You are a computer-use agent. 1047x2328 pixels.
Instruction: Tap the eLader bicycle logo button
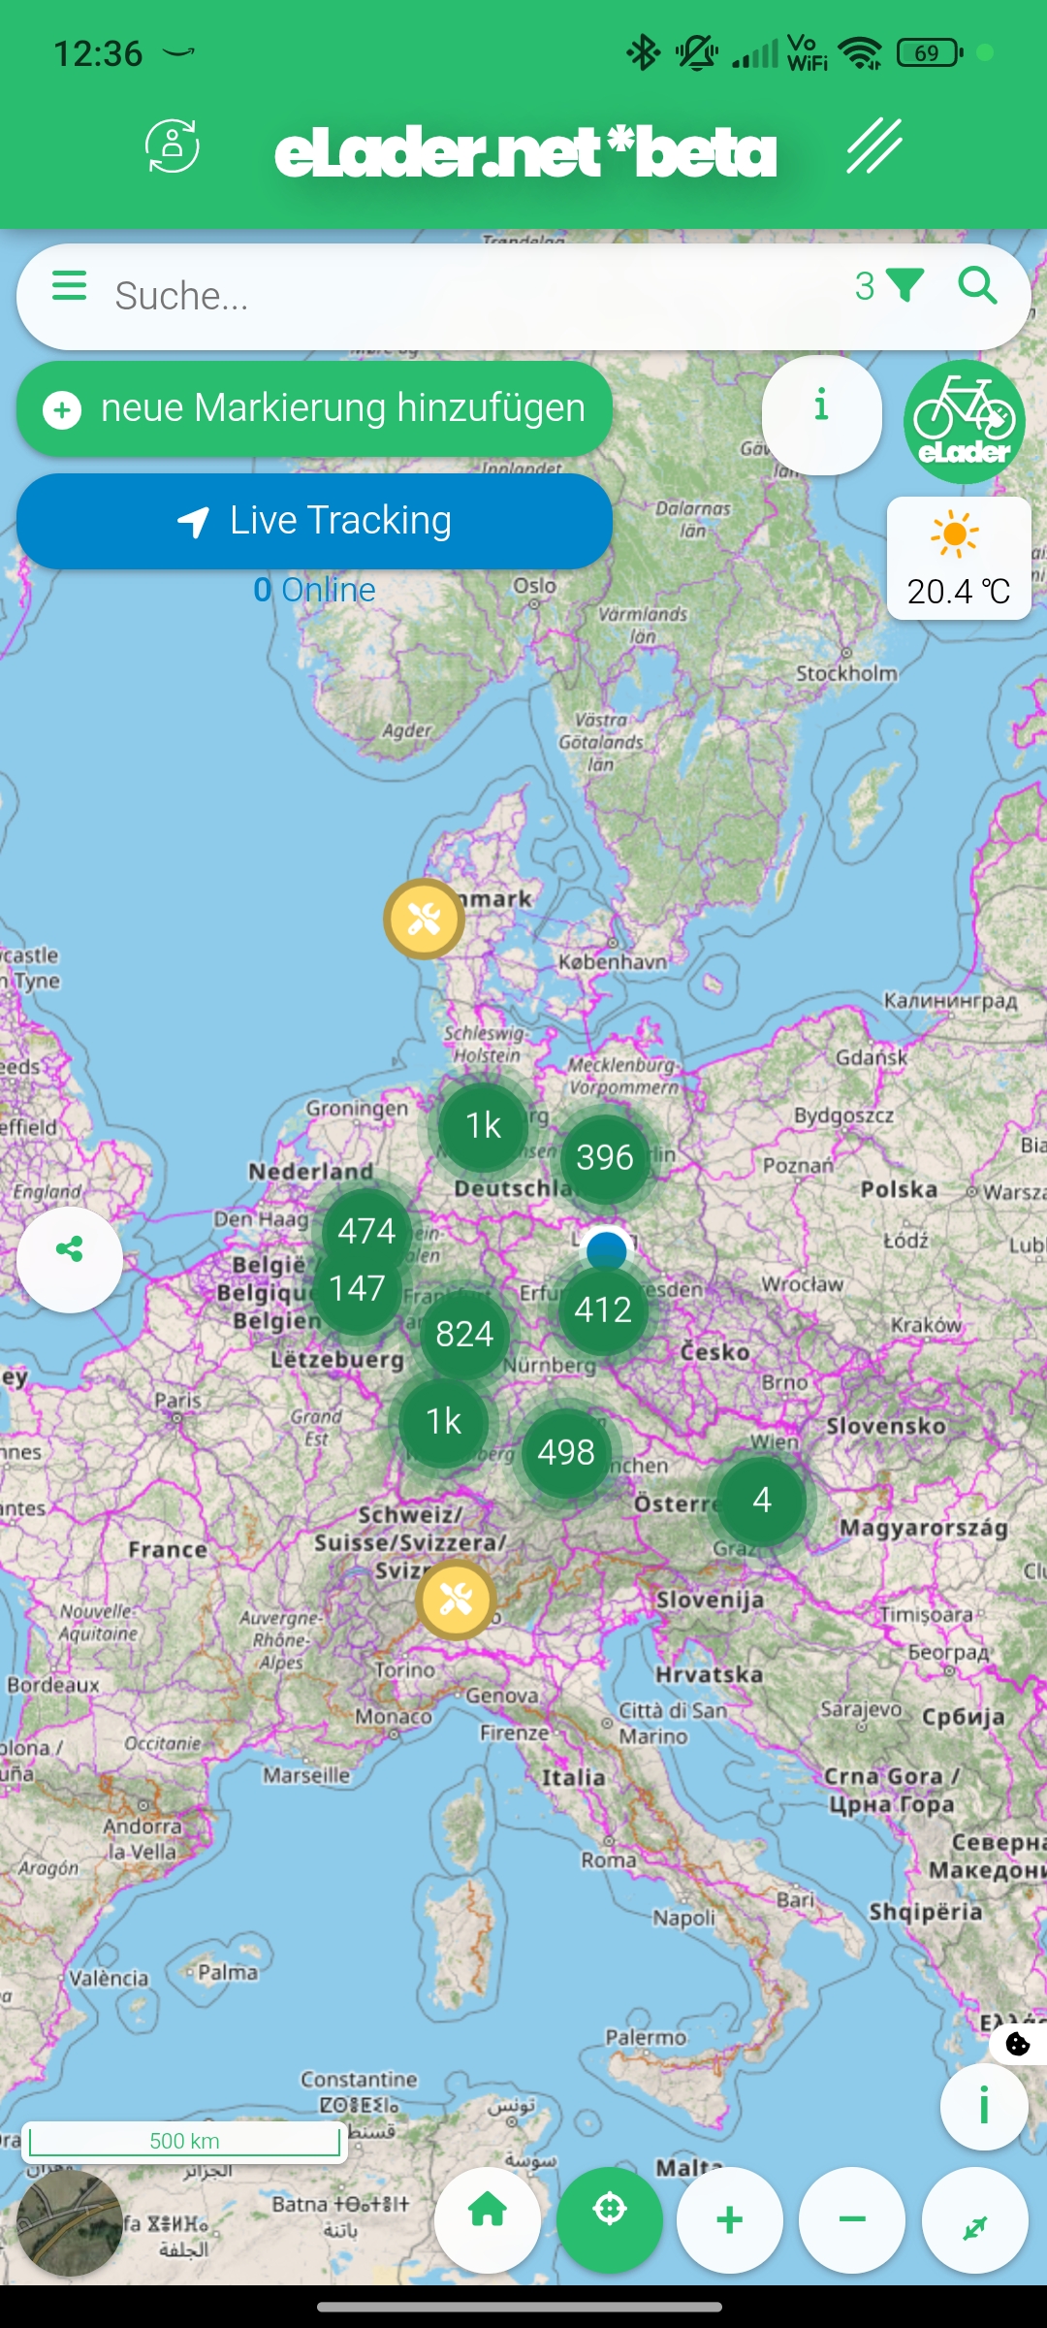(965, 421)
